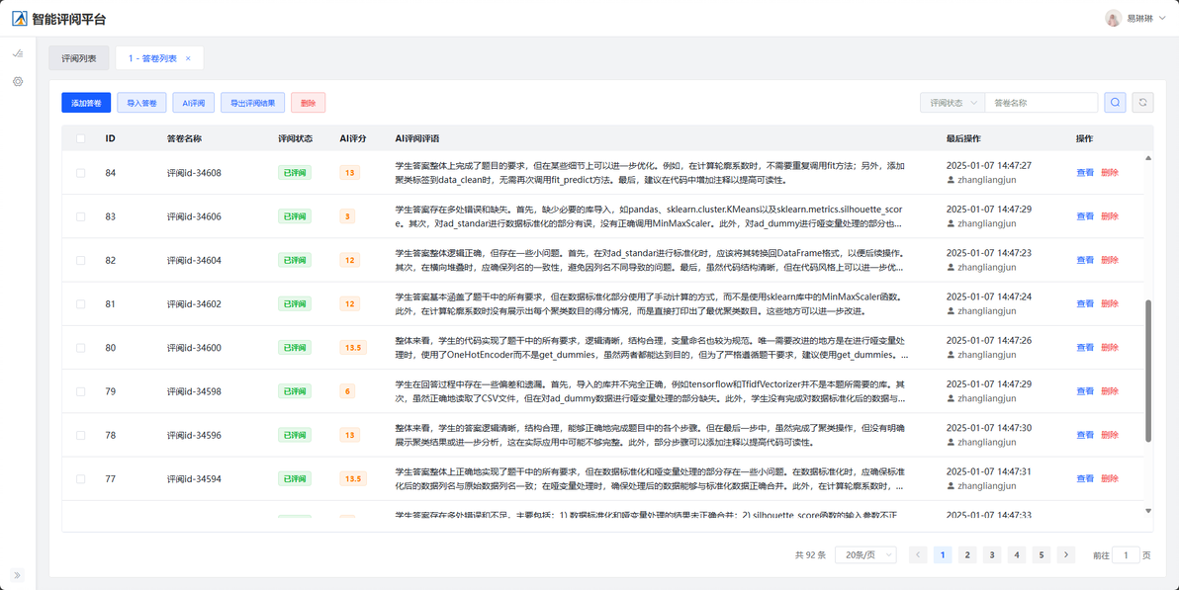Click the AI评分 column header
Viewport: 1179px width, 590px height.
click(x=353, y=138)
